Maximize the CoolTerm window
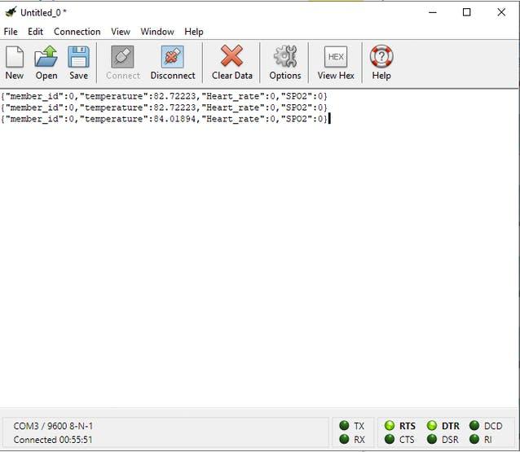Screen dimensions: 520x452 pos(466,12)
